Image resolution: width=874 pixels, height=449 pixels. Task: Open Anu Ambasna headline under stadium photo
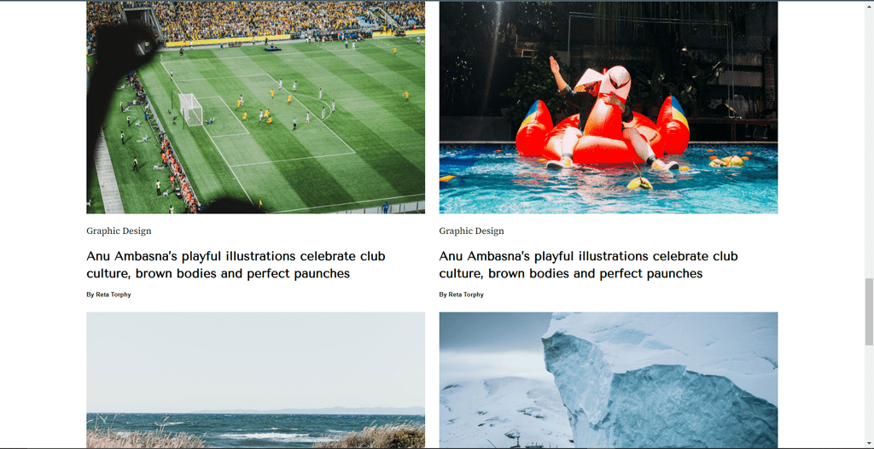236,265
